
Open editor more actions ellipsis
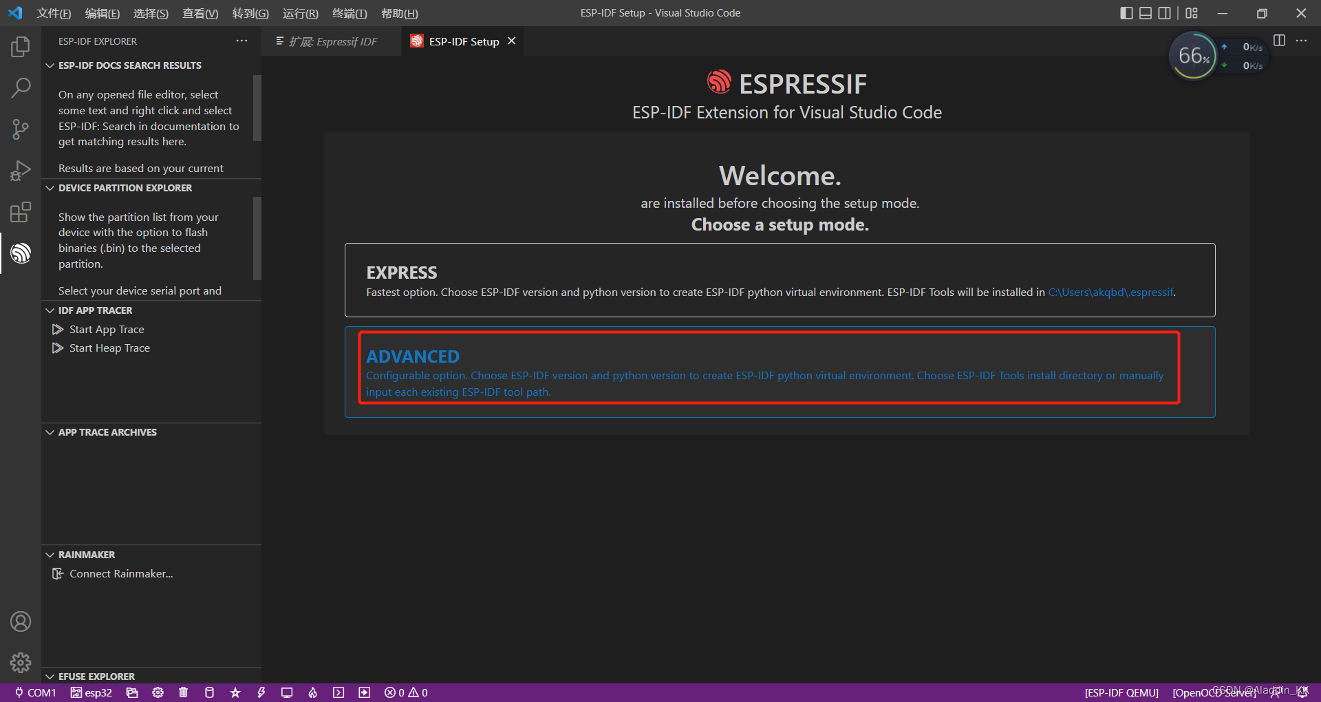coord(1301,41)
